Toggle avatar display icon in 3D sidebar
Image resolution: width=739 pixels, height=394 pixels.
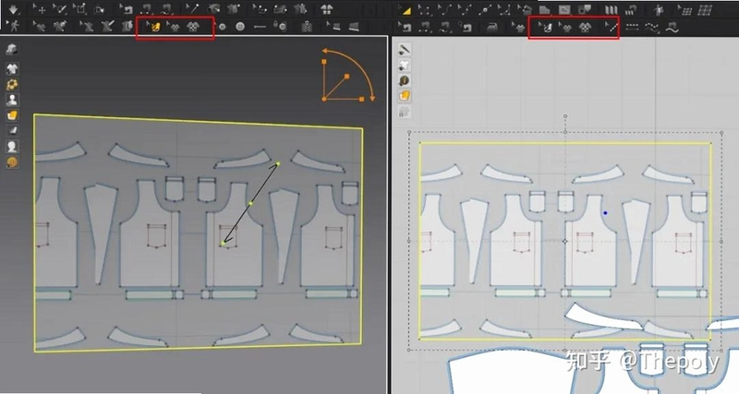click(12, 100)
